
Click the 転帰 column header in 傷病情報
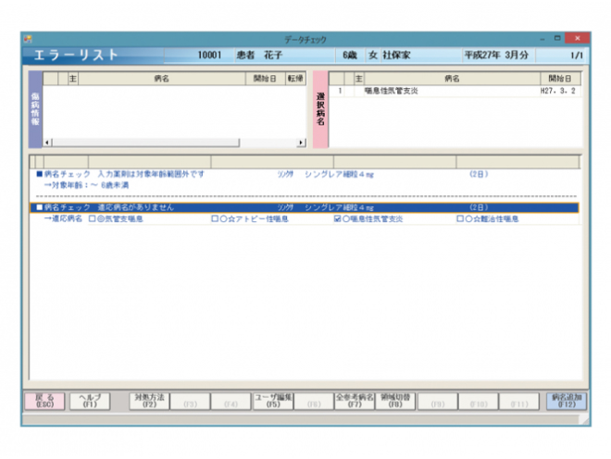295,79
